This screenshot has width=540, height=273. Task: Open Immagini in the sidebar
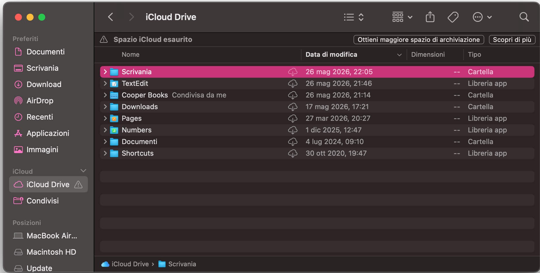48,150
